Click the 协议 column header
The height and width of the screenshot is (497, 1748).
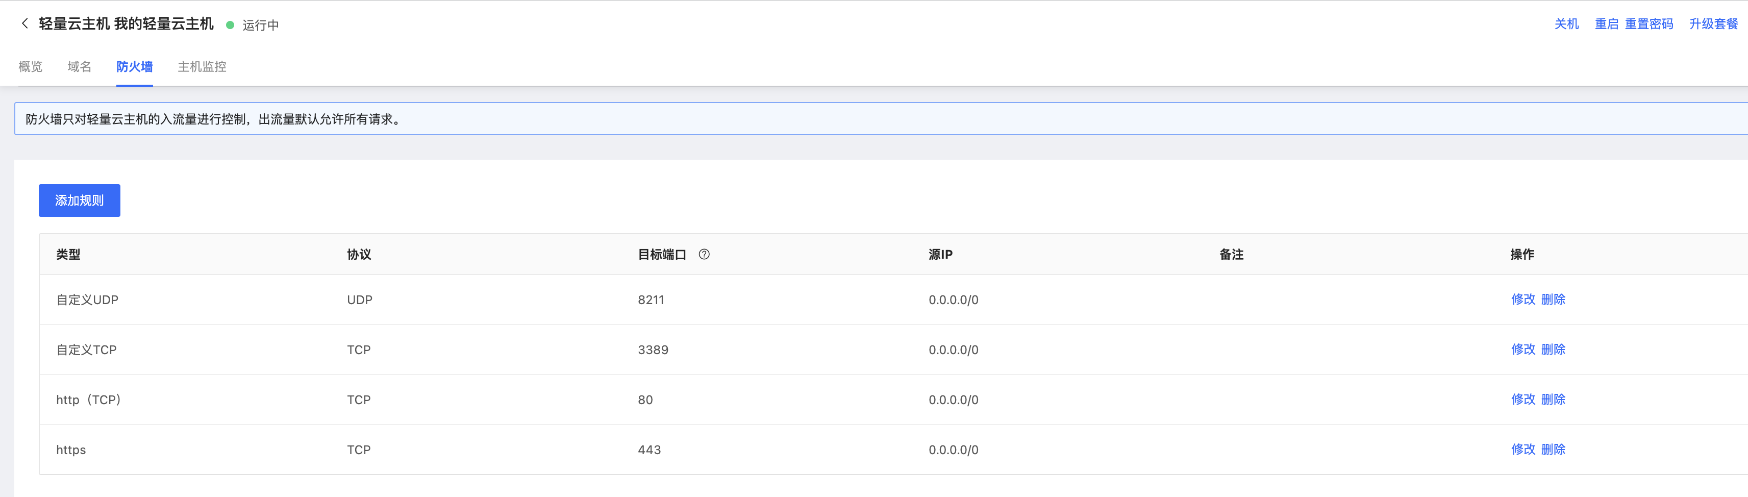coord(359,254)
